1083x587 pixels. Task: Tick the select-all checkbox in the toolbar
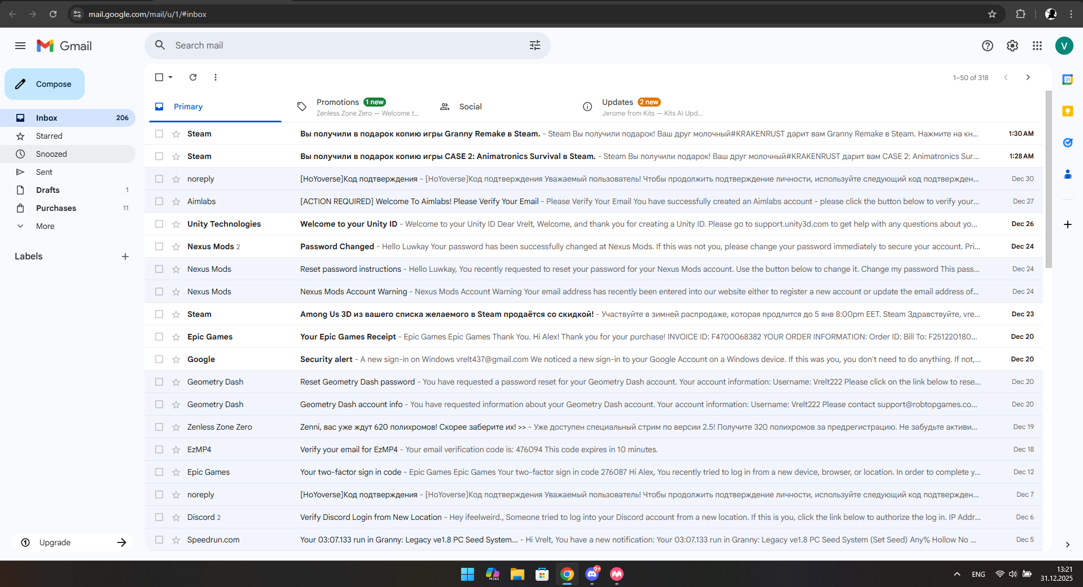[x=159, y=77]
